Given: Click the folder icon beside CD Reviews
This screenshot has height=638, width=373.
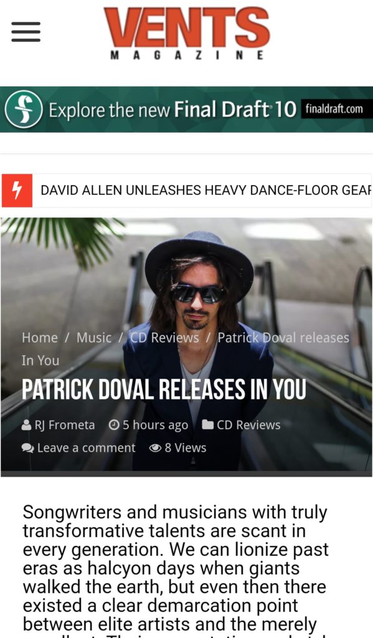Looking at the screenshot, I should coord(207,425).
